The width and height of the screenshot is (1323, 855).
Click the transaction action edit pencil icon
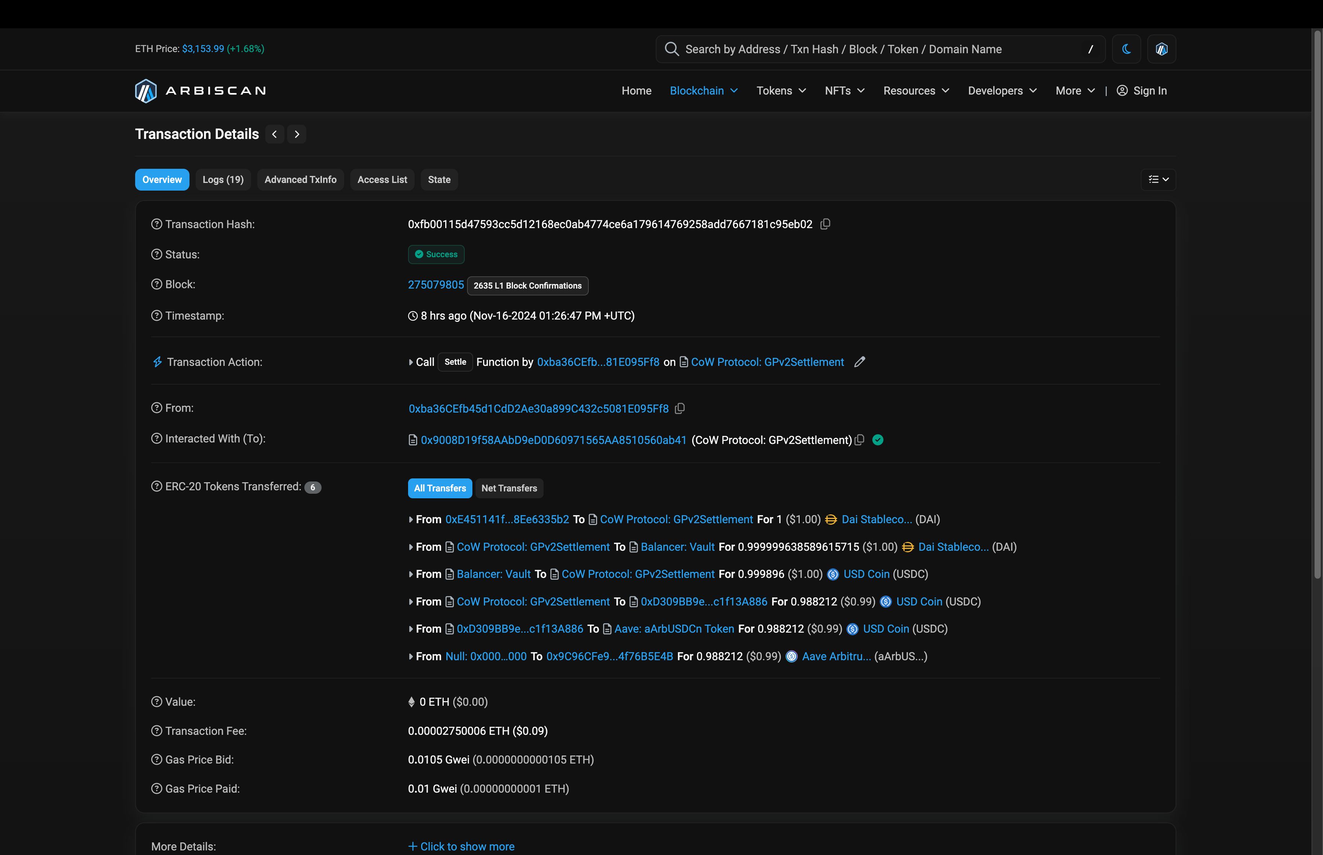pos(859,361)
